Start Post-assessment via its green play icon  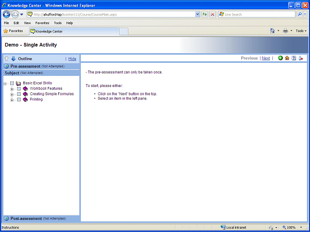6,218
